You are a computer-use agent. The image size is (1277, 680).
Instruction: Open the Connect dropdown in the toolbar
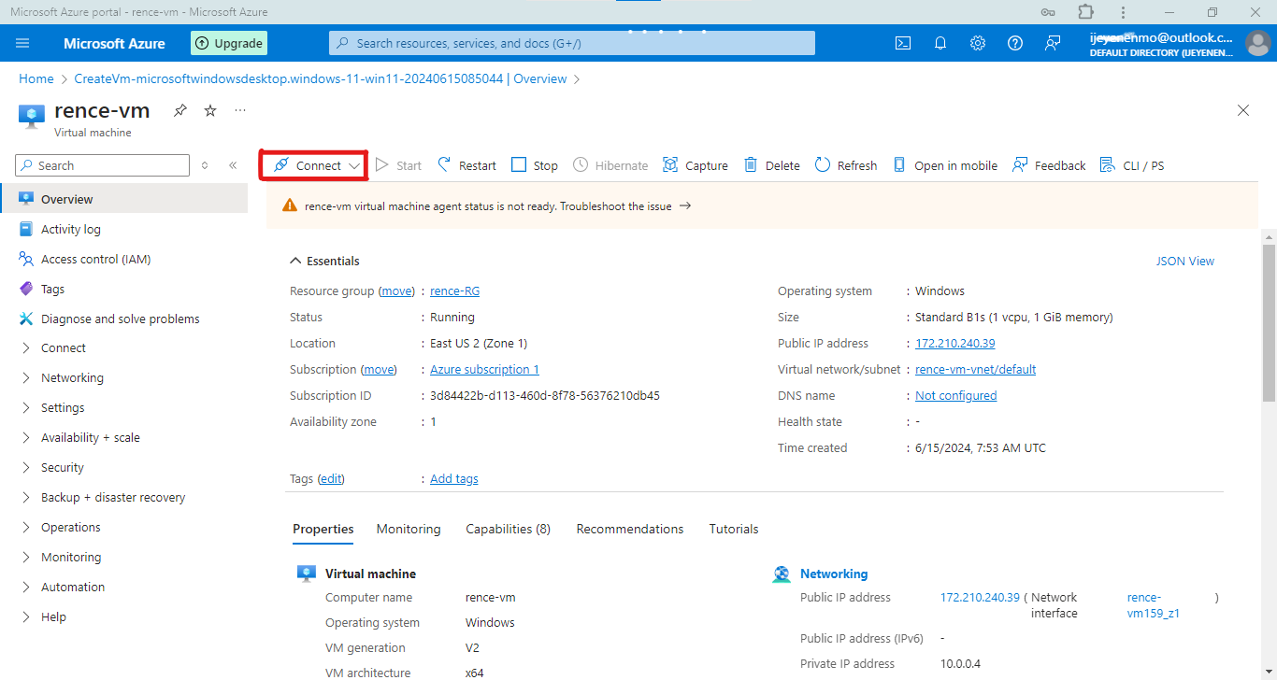(x=313, y=165)
